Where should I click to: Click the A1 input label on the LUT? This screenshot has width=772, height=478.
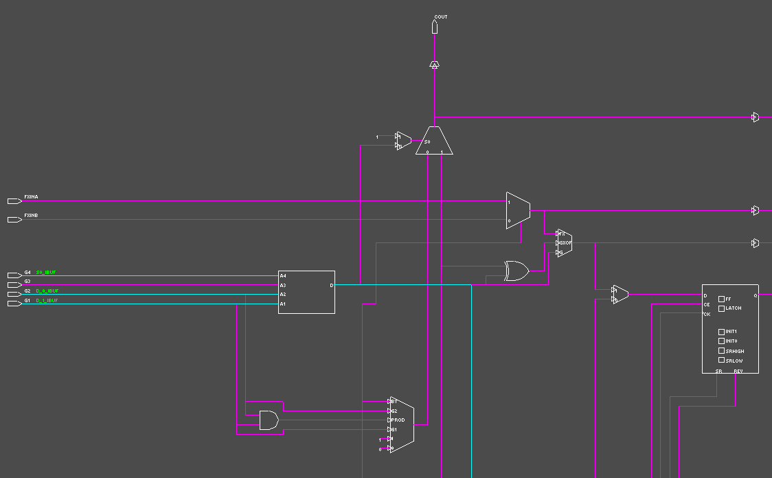point(283,304)
